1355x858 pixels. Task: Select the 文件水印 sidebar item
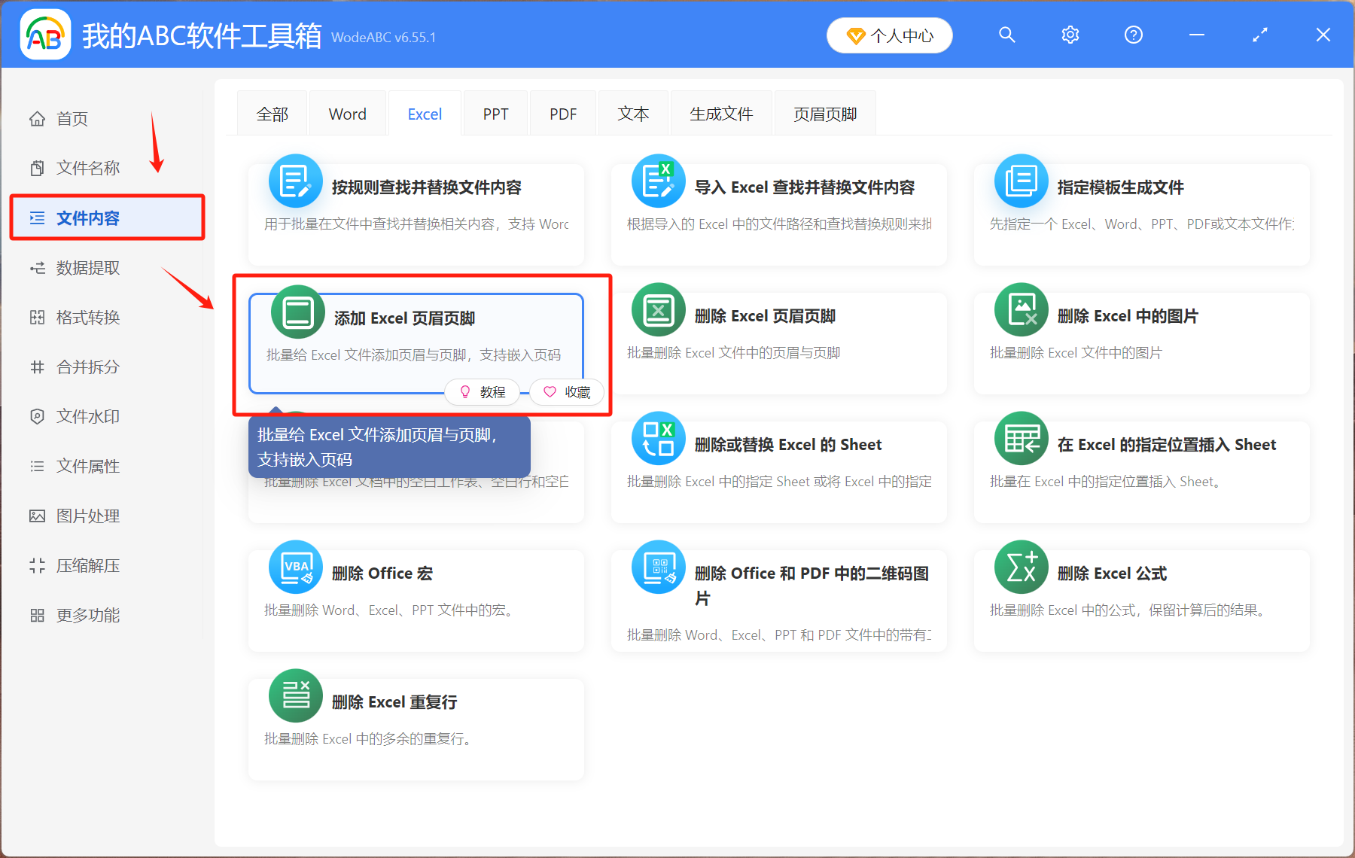87,416
